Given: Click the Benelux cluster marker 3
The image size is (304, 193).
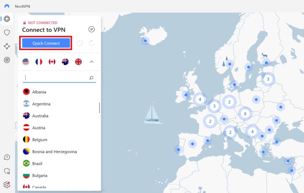Looking at the screenshot, I should click(x=214, y=106).
